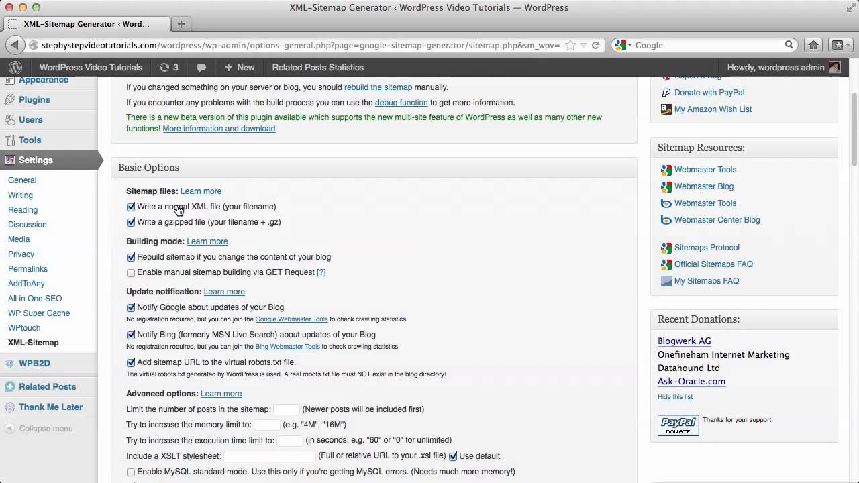Click the icon beside My Sitemaps FAQ
Screen dimensions: 859x483
pos(666,281)
